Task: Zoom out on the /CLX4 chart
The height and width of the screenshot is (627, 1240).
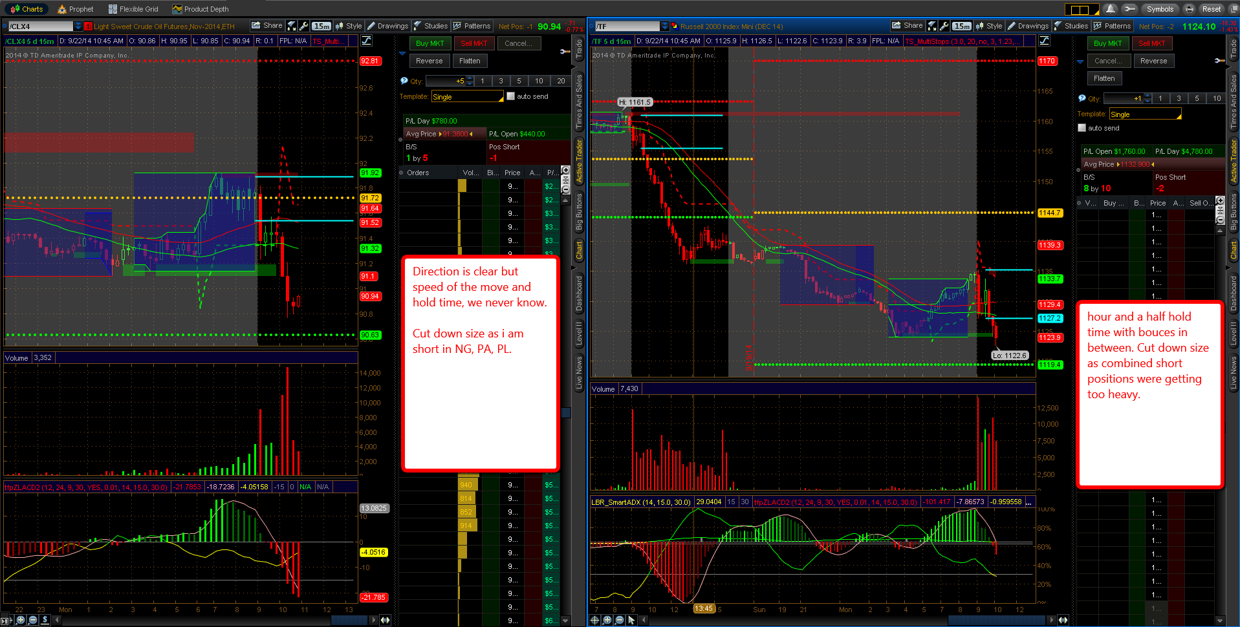Action: click(x=33, y=620)
